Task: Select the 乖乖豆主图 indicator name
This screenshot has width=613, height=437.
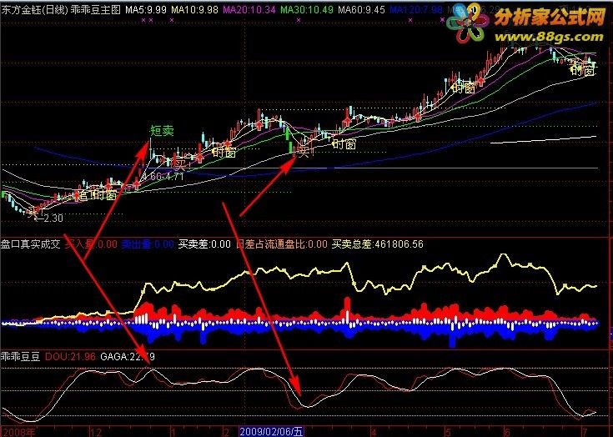Action: point(96,10)
